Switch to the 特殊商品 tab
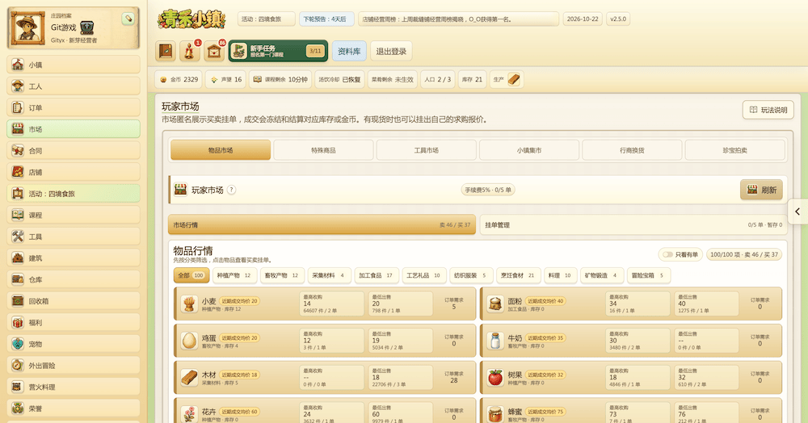The image size is (808, 423). click(x=323, y=150)
